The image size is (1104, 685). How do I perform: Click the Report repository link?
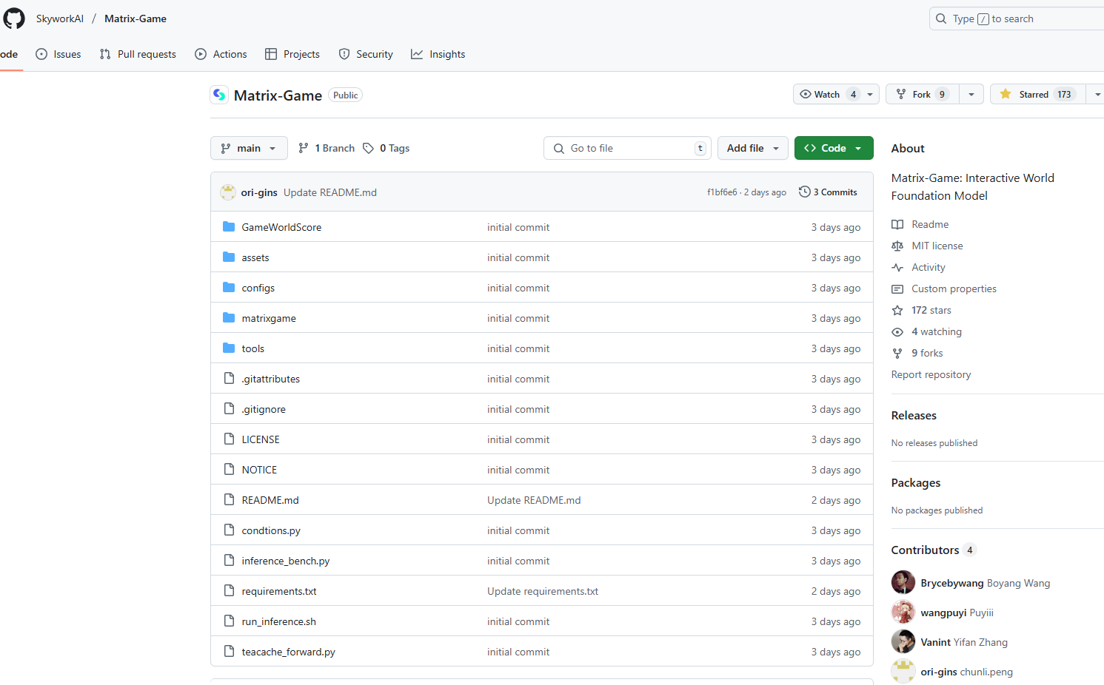(x=931, y=374)
